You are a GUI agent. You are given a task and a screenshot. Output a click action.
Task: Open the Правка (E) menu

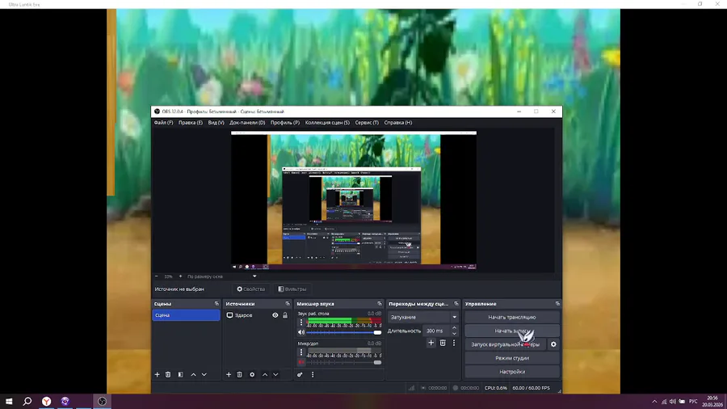[190, 123]
